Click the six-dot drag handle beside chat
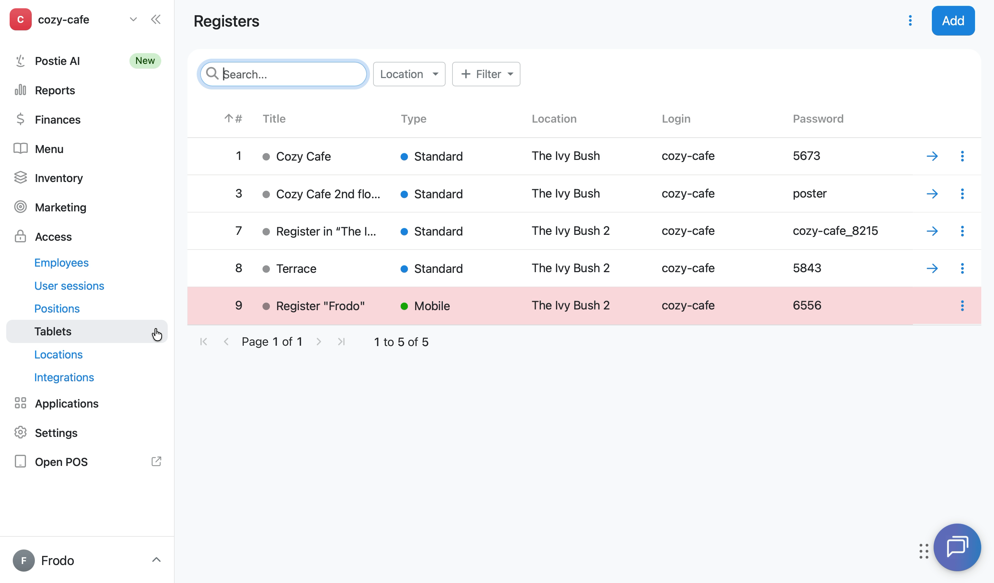The height and width of the screenshot is (583, 994). click(923, 551)
